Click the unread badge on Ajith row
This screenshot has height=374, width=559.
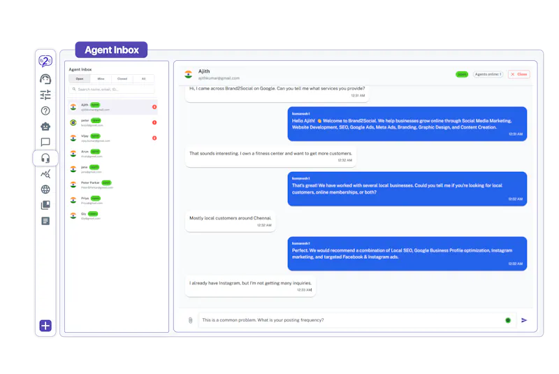(154, 107)
